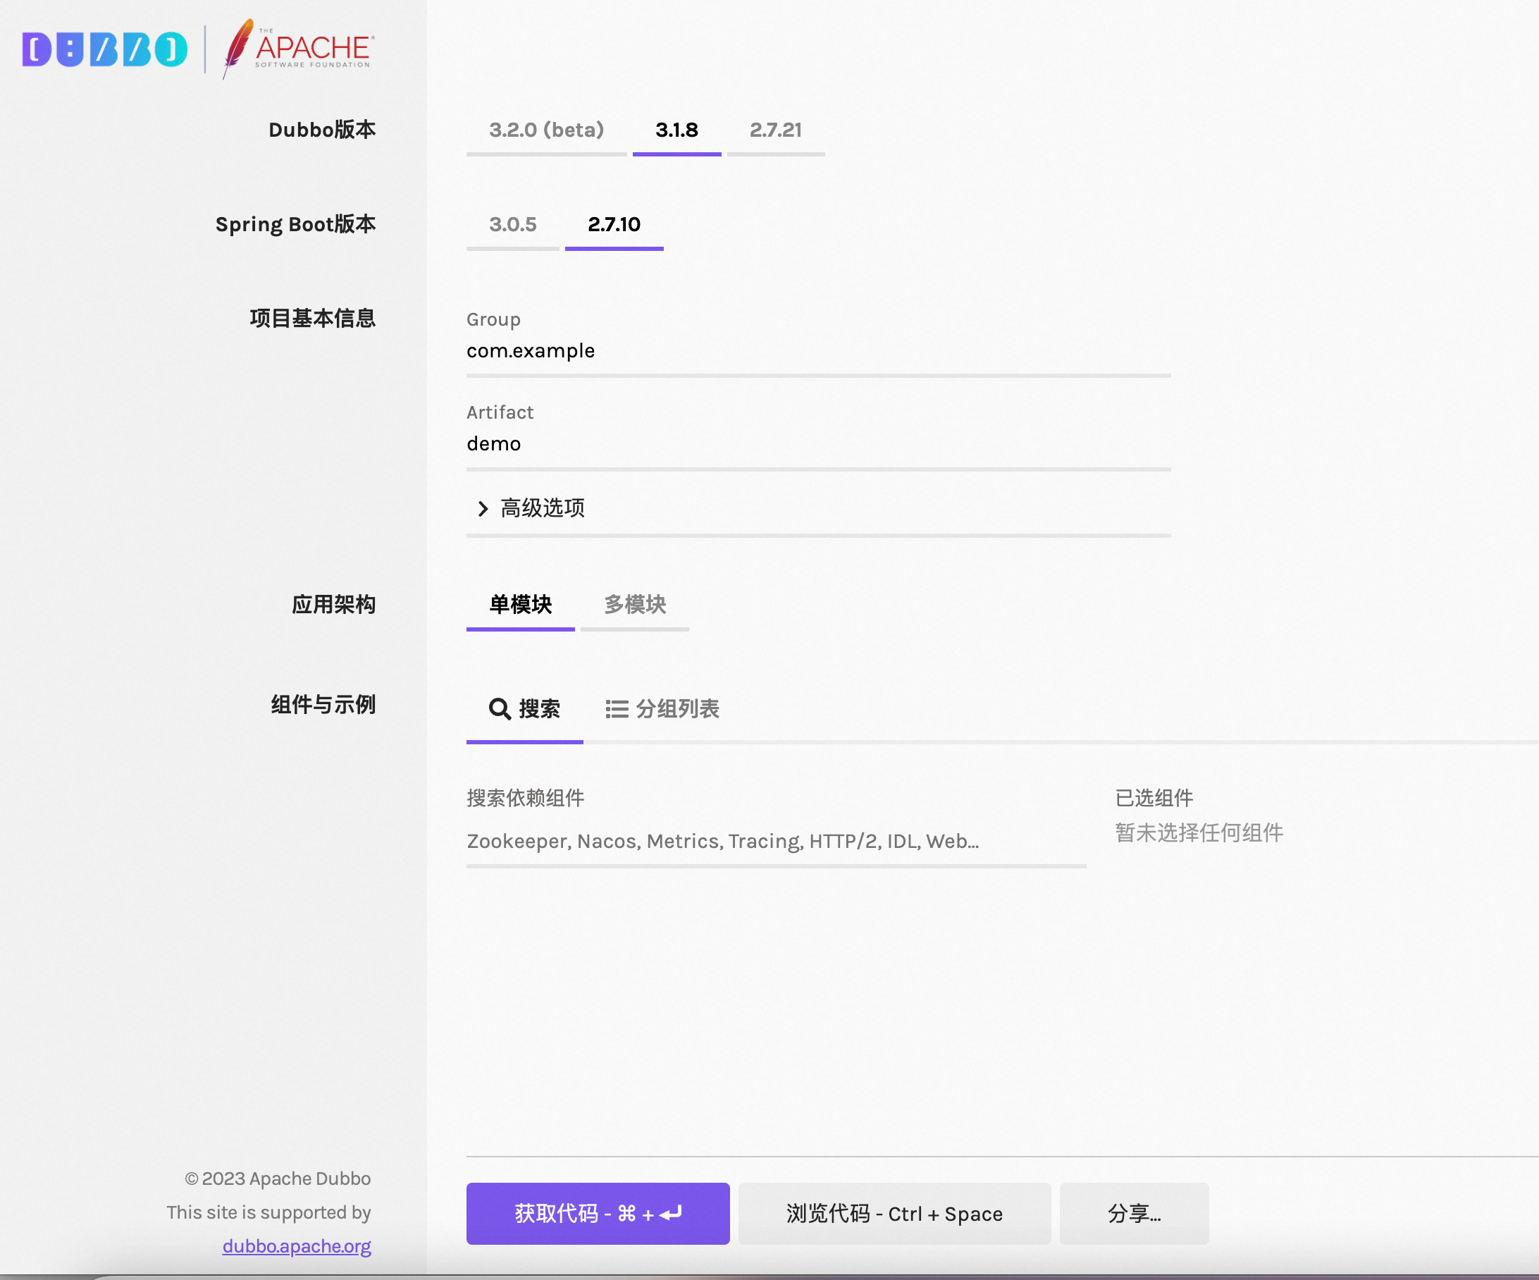Switch Spring Boot version to 3.0.5
The width and height of the screenshot is (1539, 1280).
[x=512, y=224]
